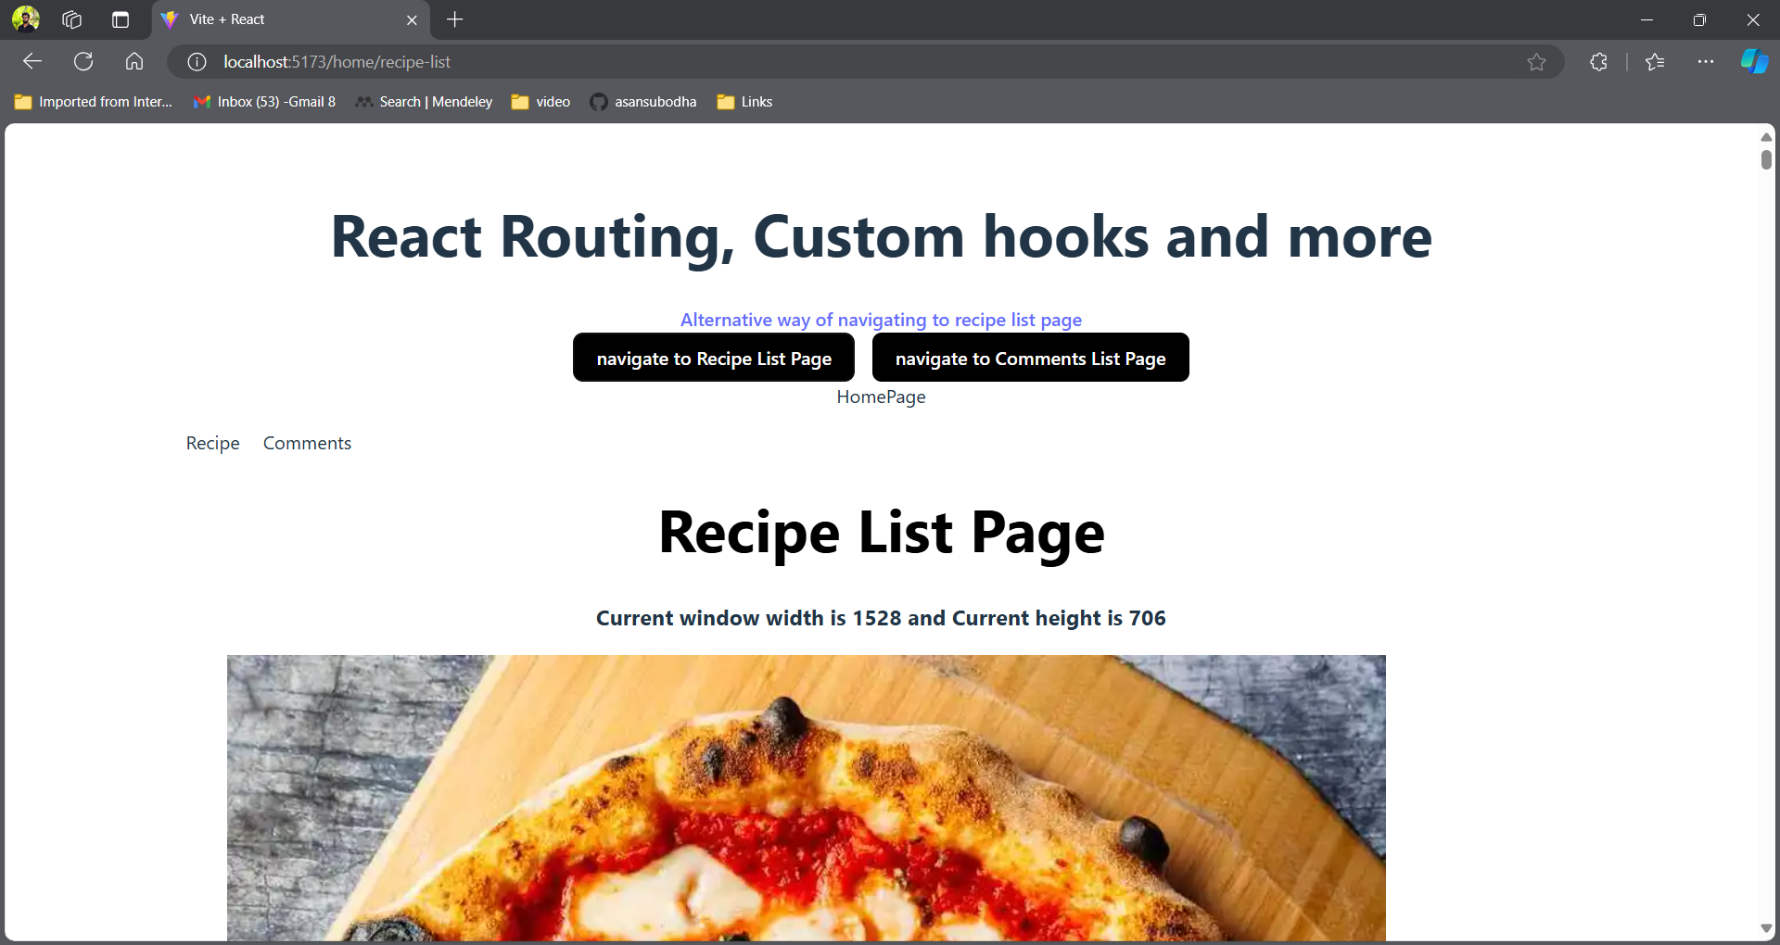
Task: Open a new tab with plus button
Action: [455, 19]
